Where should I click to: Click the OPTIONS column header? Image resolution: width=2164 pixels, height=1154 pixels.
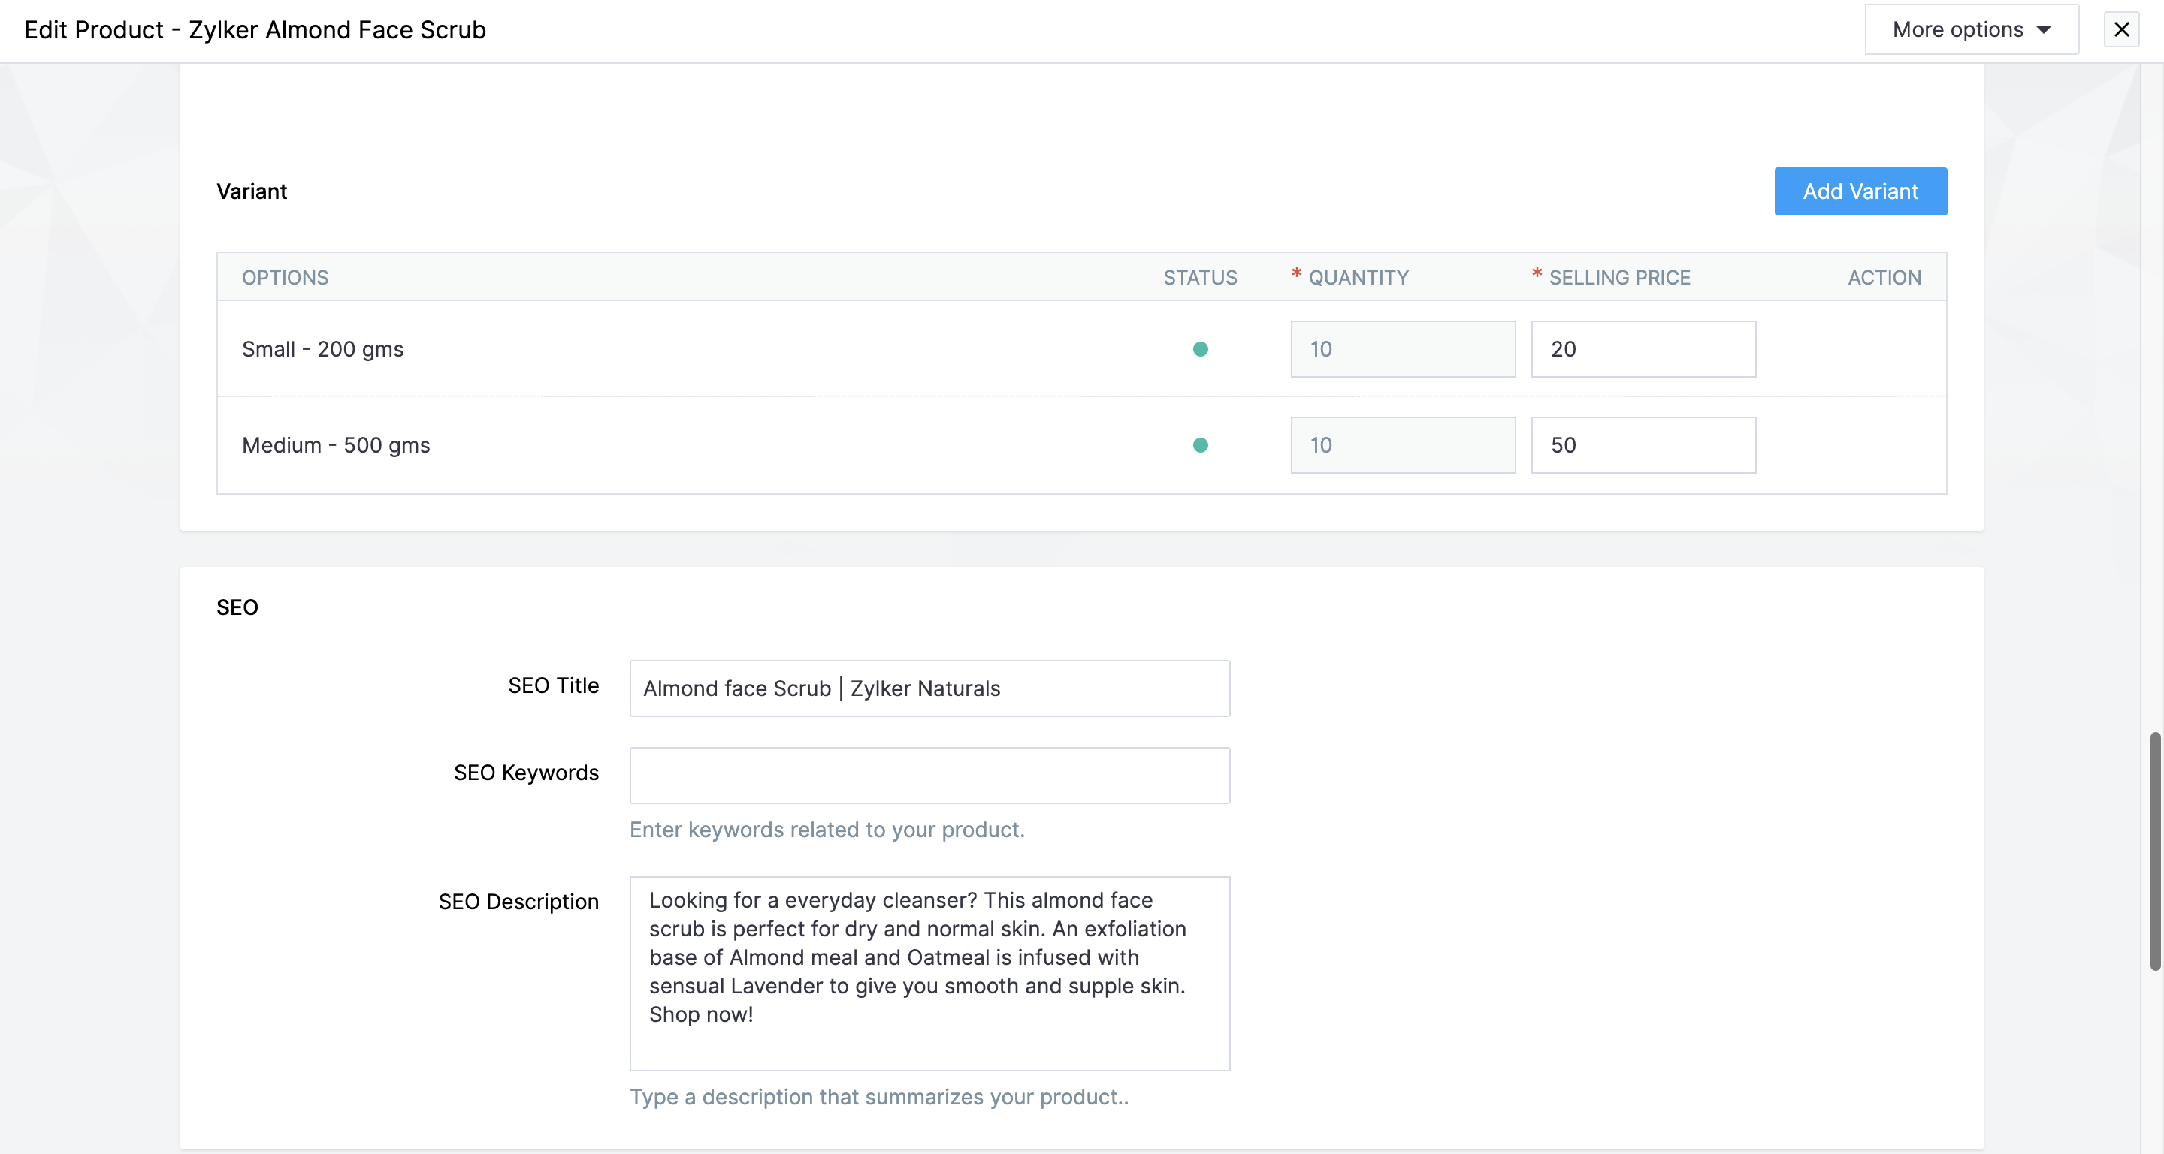click(x=285, y=278)
